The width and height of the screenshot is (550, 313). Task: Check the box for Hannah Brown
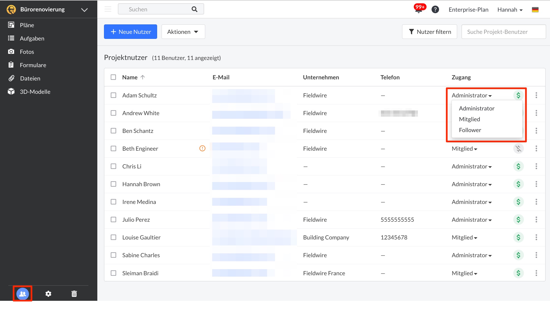coord(113,184)
